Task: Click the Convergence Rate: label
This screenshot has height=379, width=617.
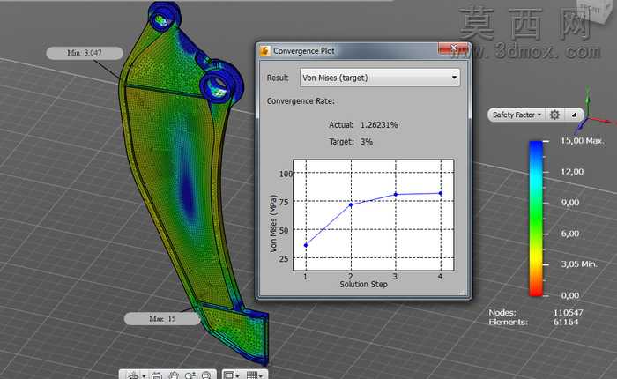Action: click(301, 101)
